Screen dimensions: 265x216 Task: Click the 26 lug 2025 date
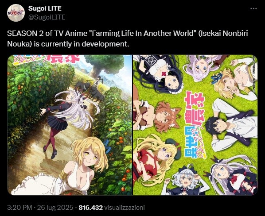pos(55,208)
